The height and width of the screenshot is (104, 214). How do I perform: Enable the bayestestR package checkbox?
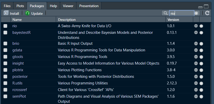point(5,32)
